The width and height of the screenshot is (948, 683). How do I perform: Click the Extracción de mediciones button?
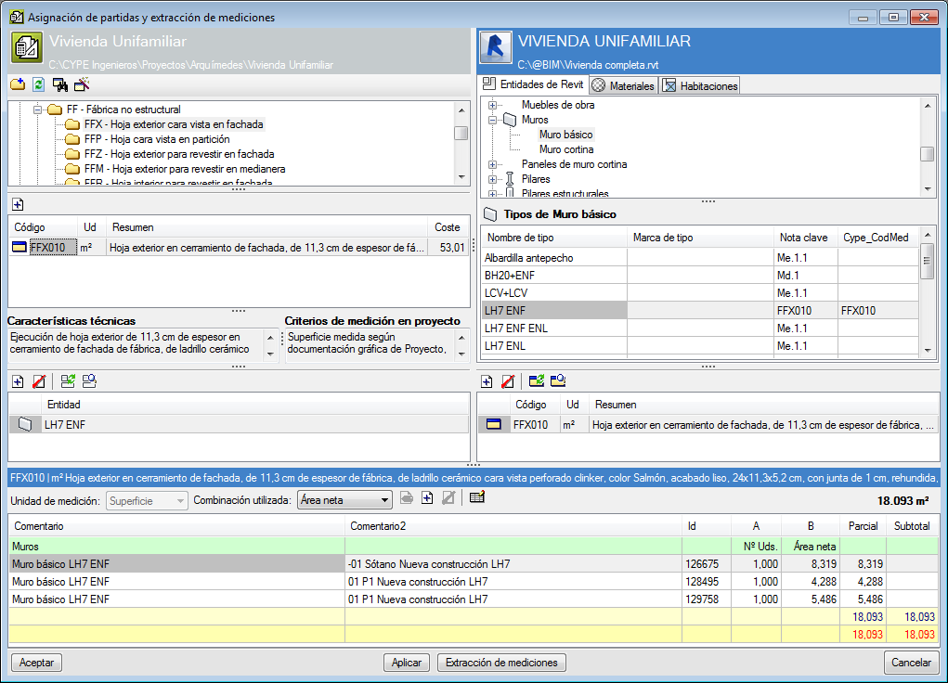tap(501, 663)
